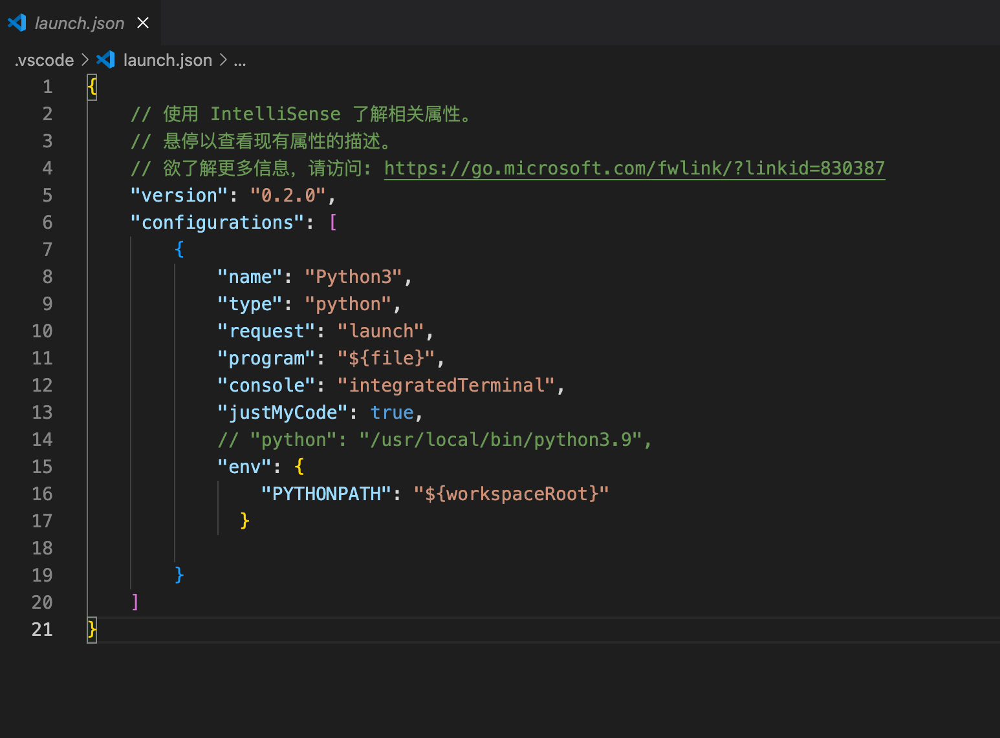Click the commented python path line
Screen dimensions: 1000x738
click(433, 439)
